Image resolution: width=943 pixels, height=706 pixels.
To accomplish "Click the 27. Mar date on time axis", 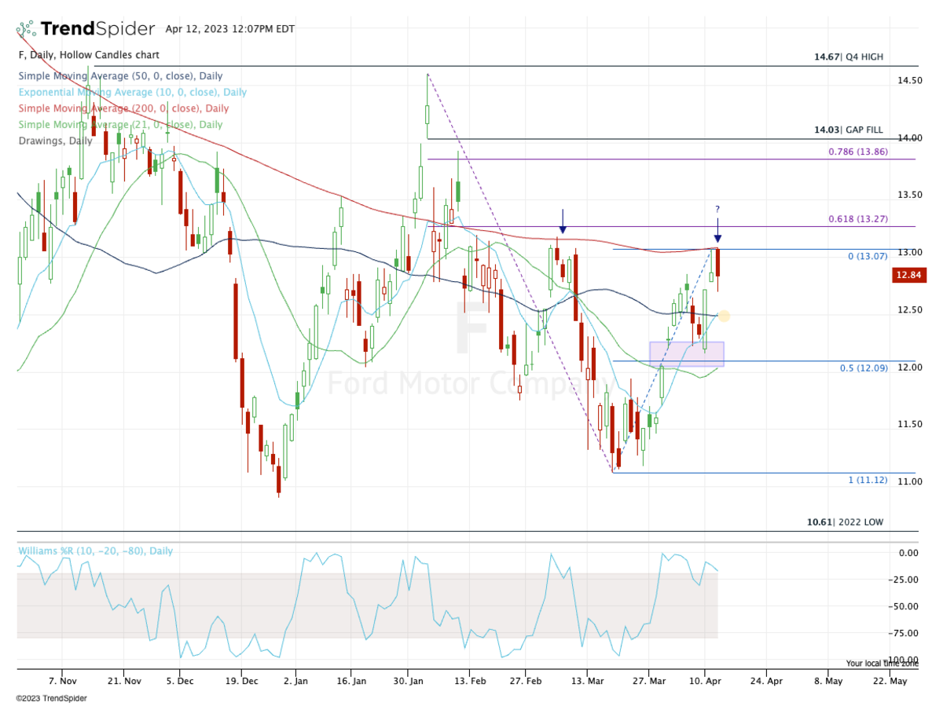I will pos(648,681).
